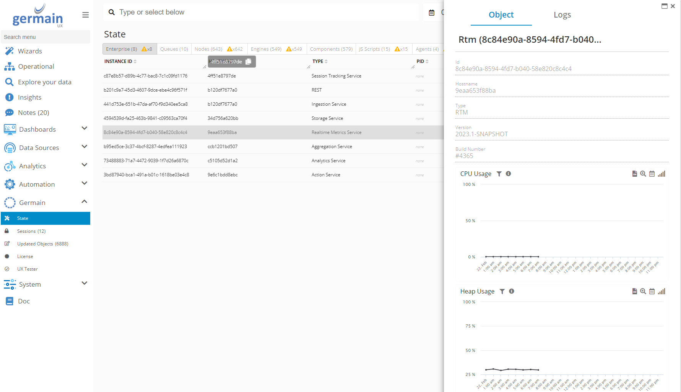Click the info icon beside CPU Usage

509,174
